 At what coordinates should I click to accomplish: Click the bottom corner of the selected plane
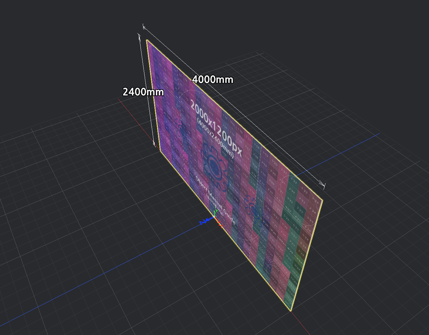[291, 311]
